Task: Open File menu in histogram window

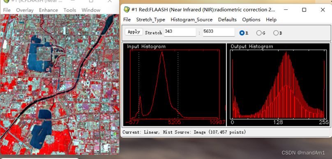Action: pos(127,20)
